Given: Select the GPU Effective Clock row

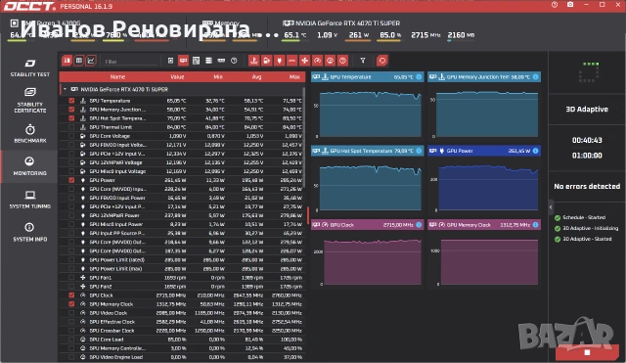Looking at the screenshot, I should click(183, 322).
